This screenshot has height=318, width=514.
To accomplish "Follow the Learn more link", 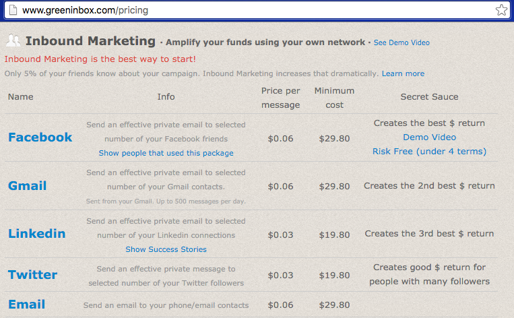I will (x=403, y=73).
